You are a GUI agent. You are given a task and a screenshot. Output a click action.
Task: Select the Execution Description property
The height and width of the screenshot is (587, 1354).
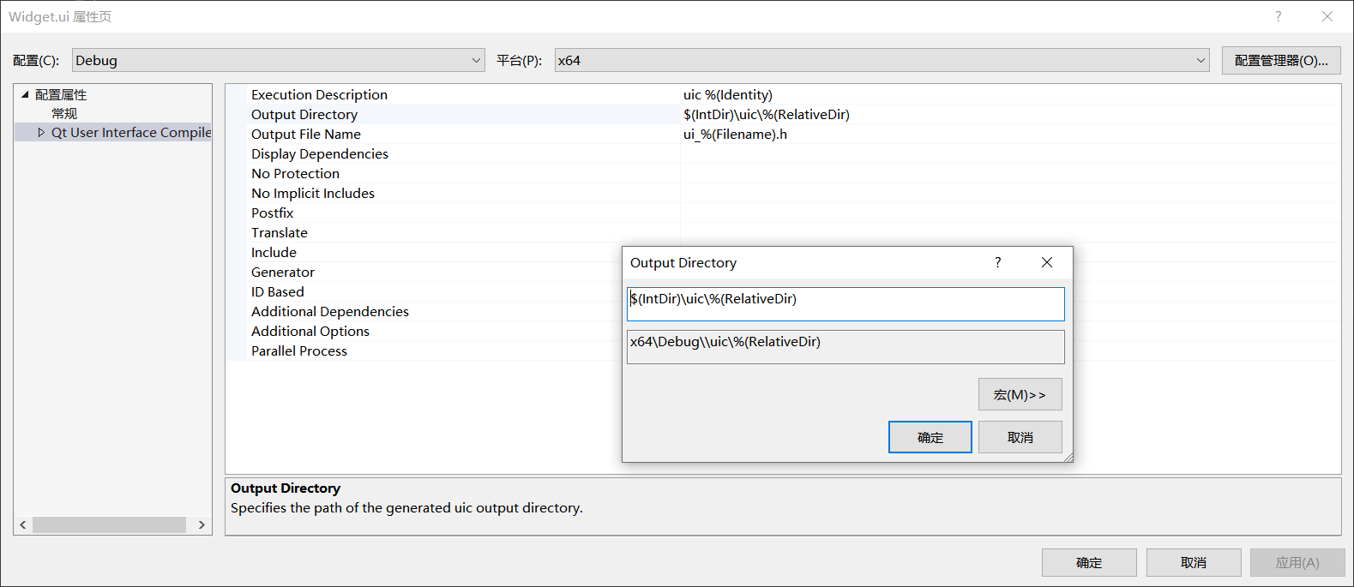click(x=319, y=94)
